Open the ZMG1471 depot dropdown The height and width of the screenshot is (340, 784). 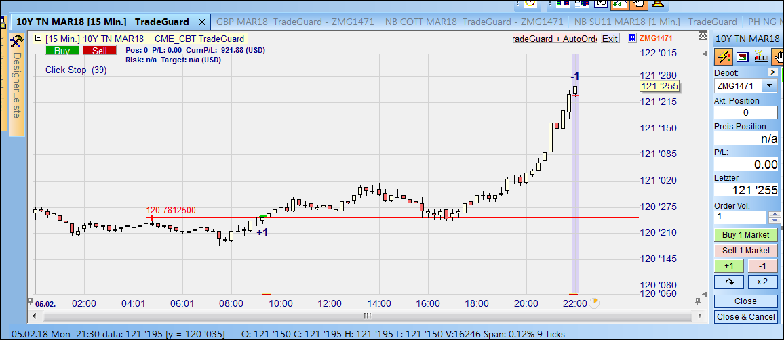[768, 86]
